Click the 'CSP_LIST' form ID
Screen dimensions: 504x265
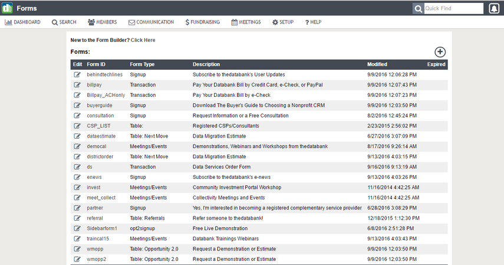tap(98, 126)
